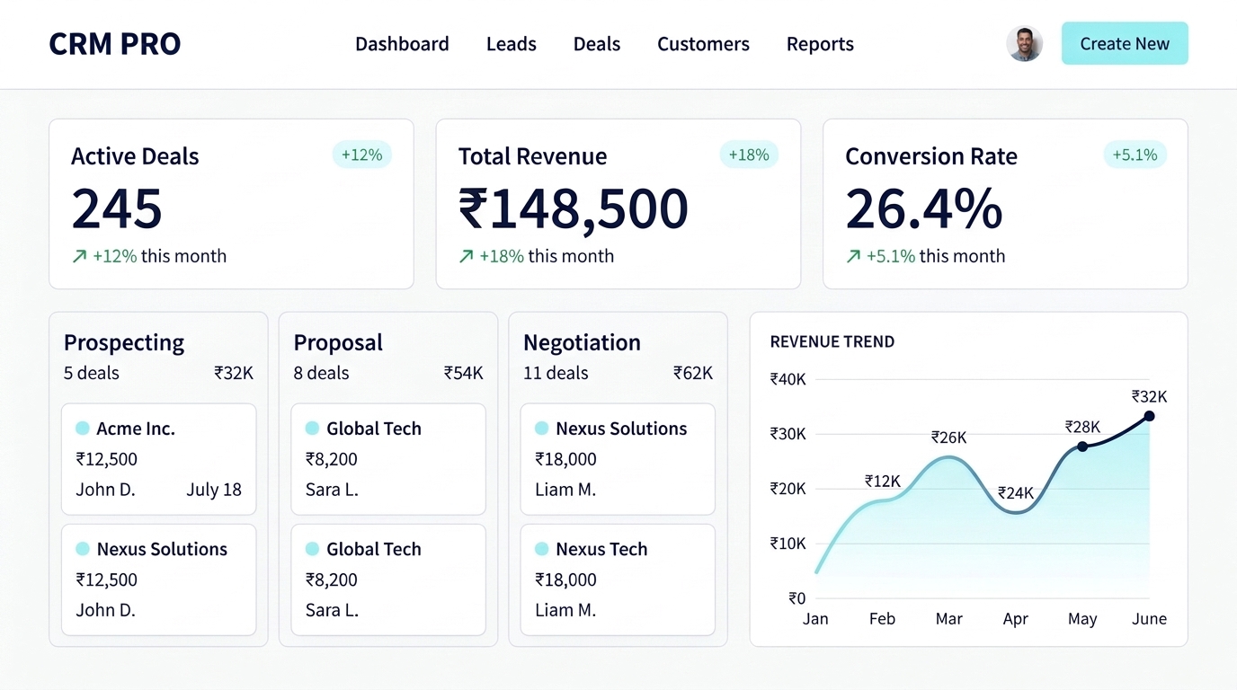This screenshot has height=690, width=1237.
Task: Select the 26.4% conversion value
Action: tap(923, 208)
